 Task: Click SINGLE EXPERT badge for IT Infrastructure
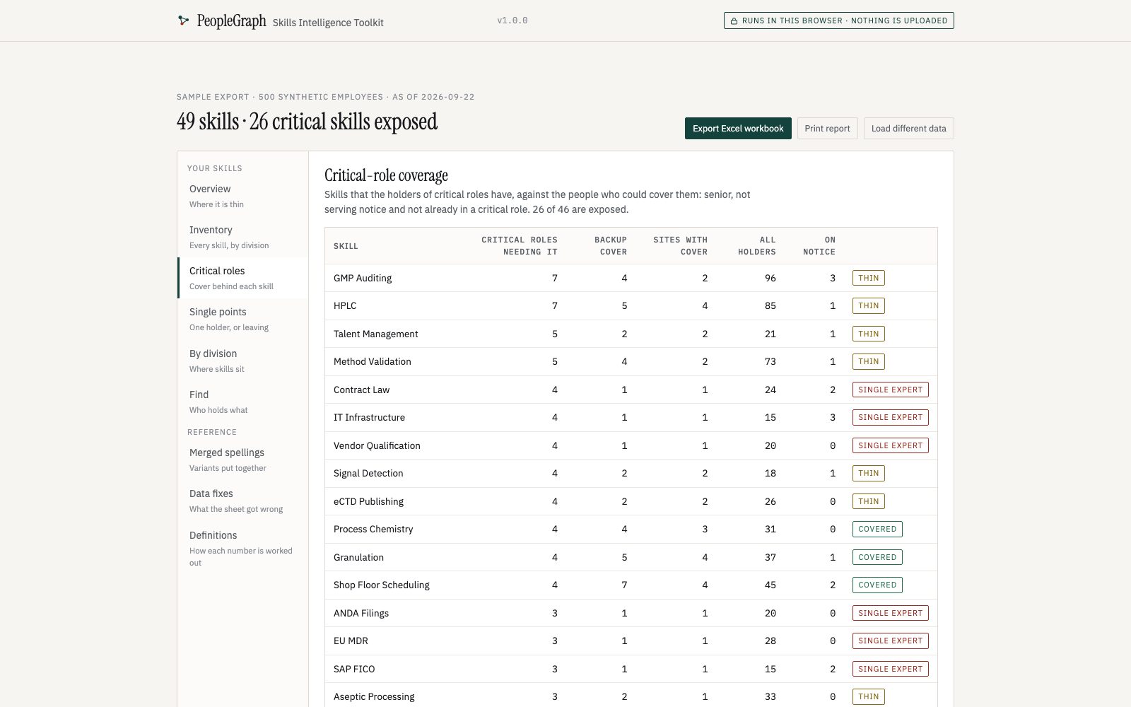coord(890,417)
